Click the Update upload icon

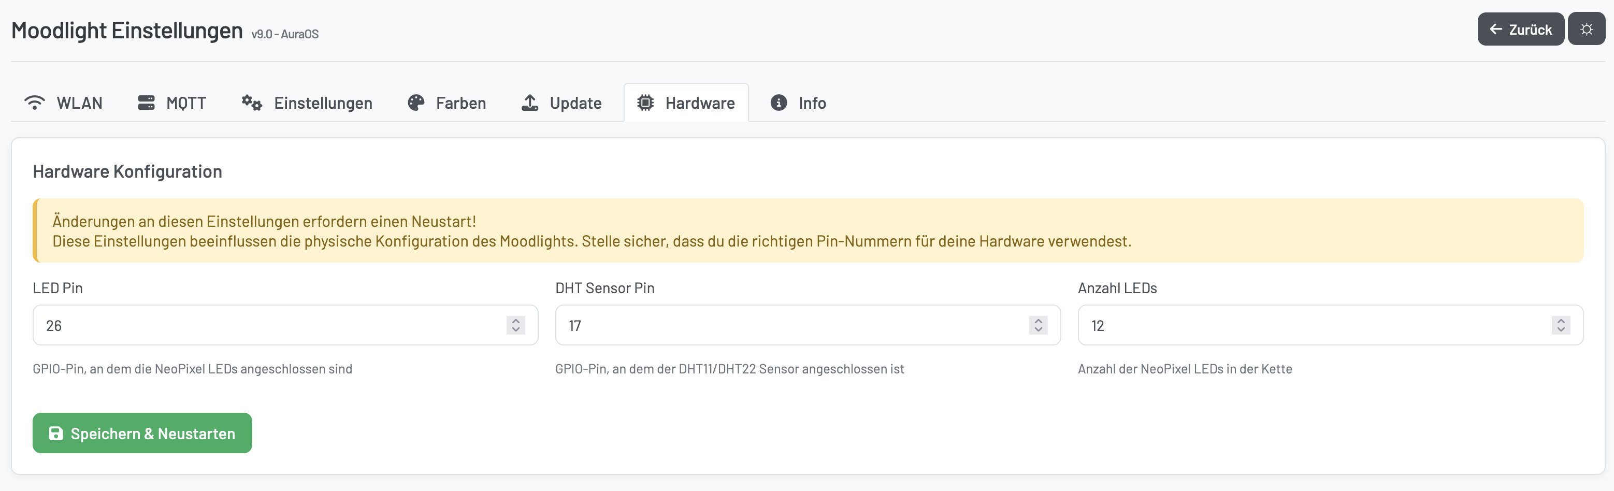tap(529, 102)
